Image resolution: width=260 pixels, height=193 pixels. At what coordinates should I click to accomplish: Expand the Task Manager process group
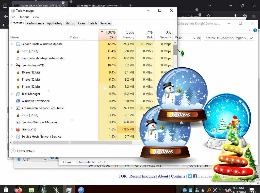[12, 94]
